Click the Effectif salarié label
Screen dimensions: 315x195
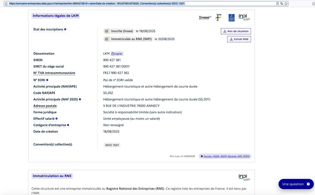point(44,119)
